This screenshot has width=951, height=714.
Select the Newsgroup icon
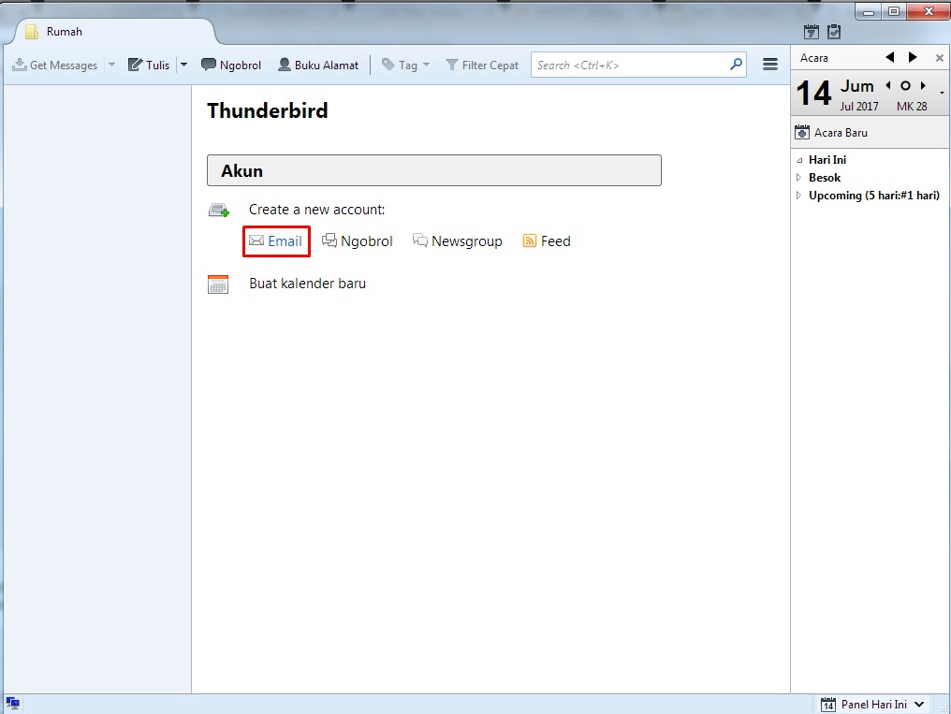coord(421,240)
